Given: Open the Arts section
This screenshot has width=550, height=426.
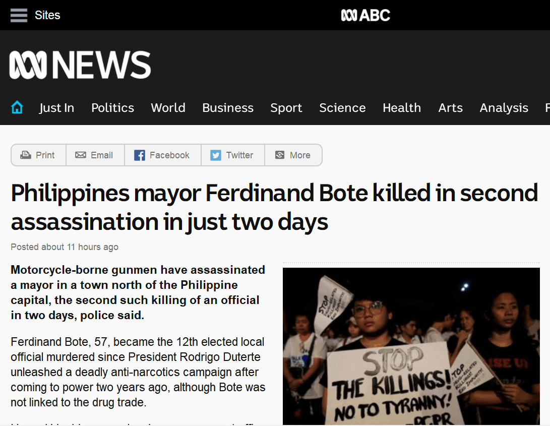Looking at the screenshot, I should tap(450, 108).
